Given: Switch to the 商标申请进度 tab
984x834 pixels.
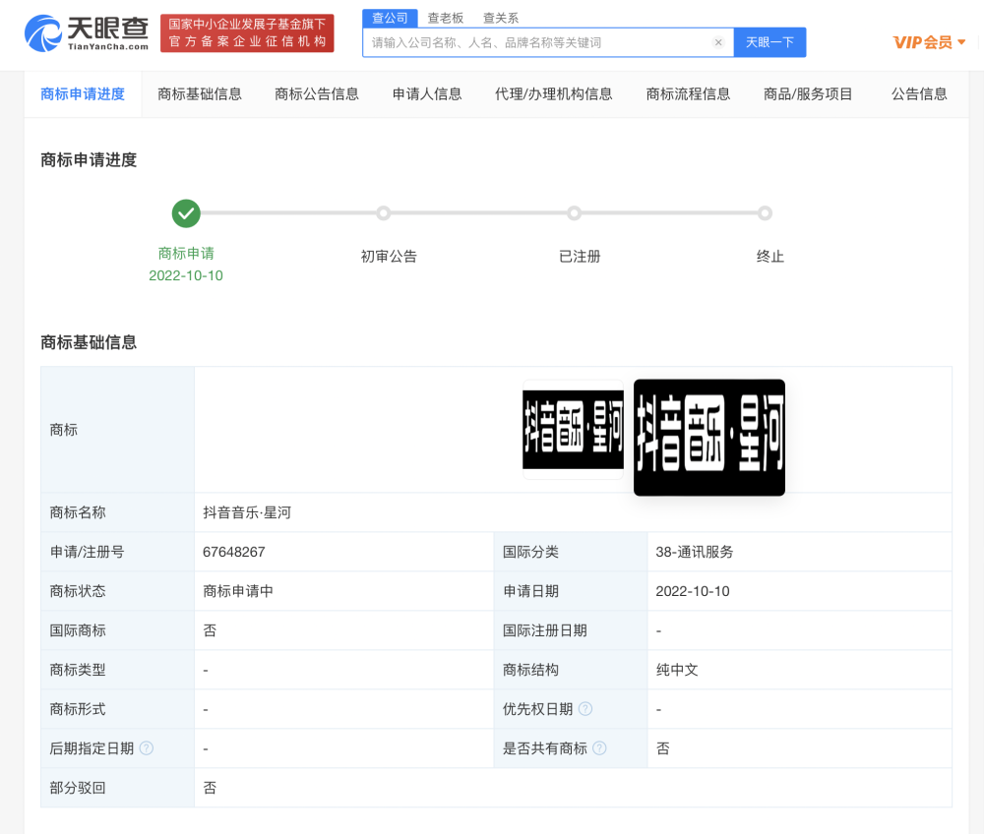Looking at the screenshot, I should tap(83, 94).
